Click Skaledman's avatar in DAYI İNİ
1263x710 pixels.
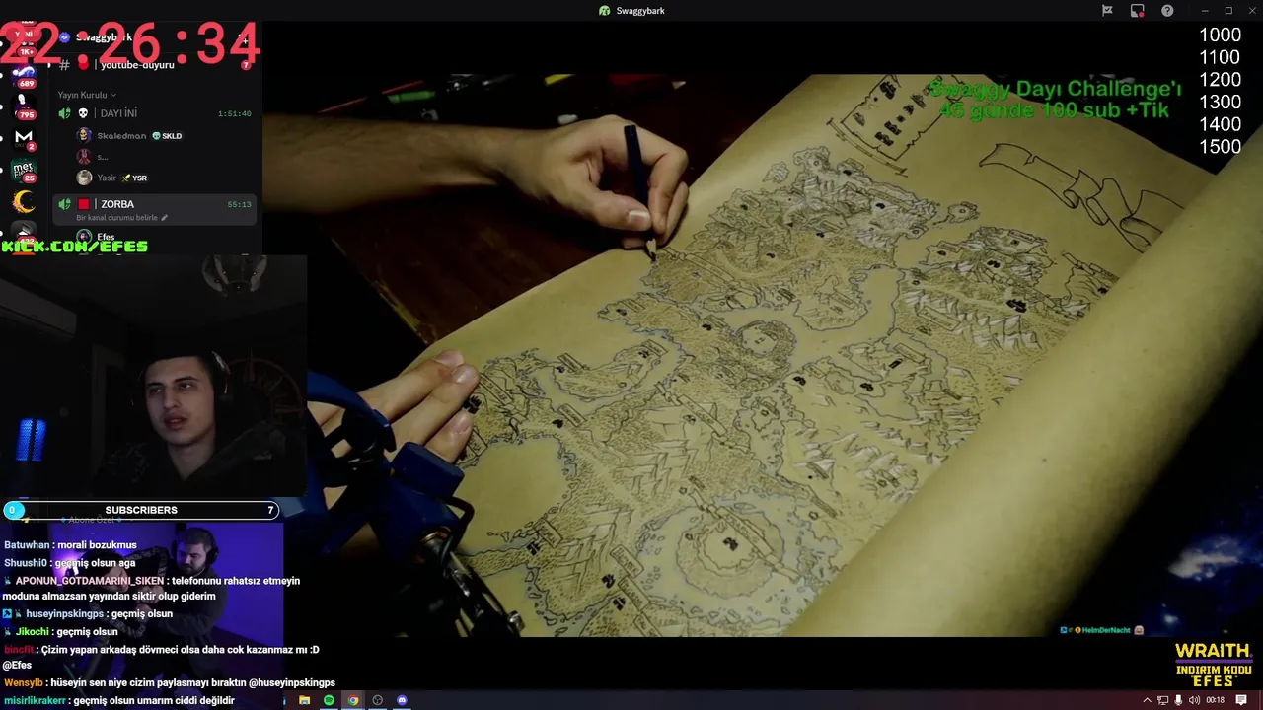pos(84,135)
